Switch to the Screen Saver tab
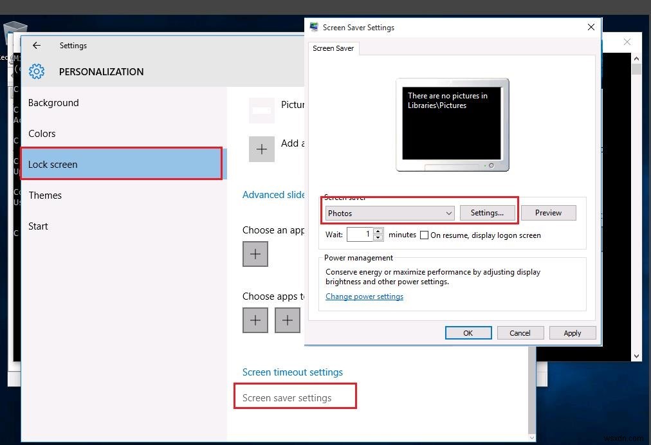Screen dimensions: 651x445 click(x=334, y=48)
